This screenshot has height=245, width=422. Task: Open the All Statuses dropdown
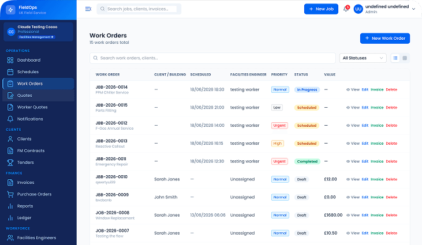(x=363, y=58)
